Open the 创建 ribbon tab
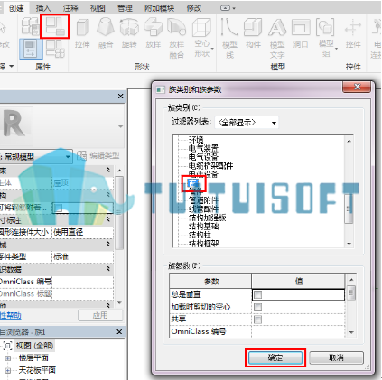Image resolution: width=382 pixels, height=380 pixels. [x=16, y=8]
